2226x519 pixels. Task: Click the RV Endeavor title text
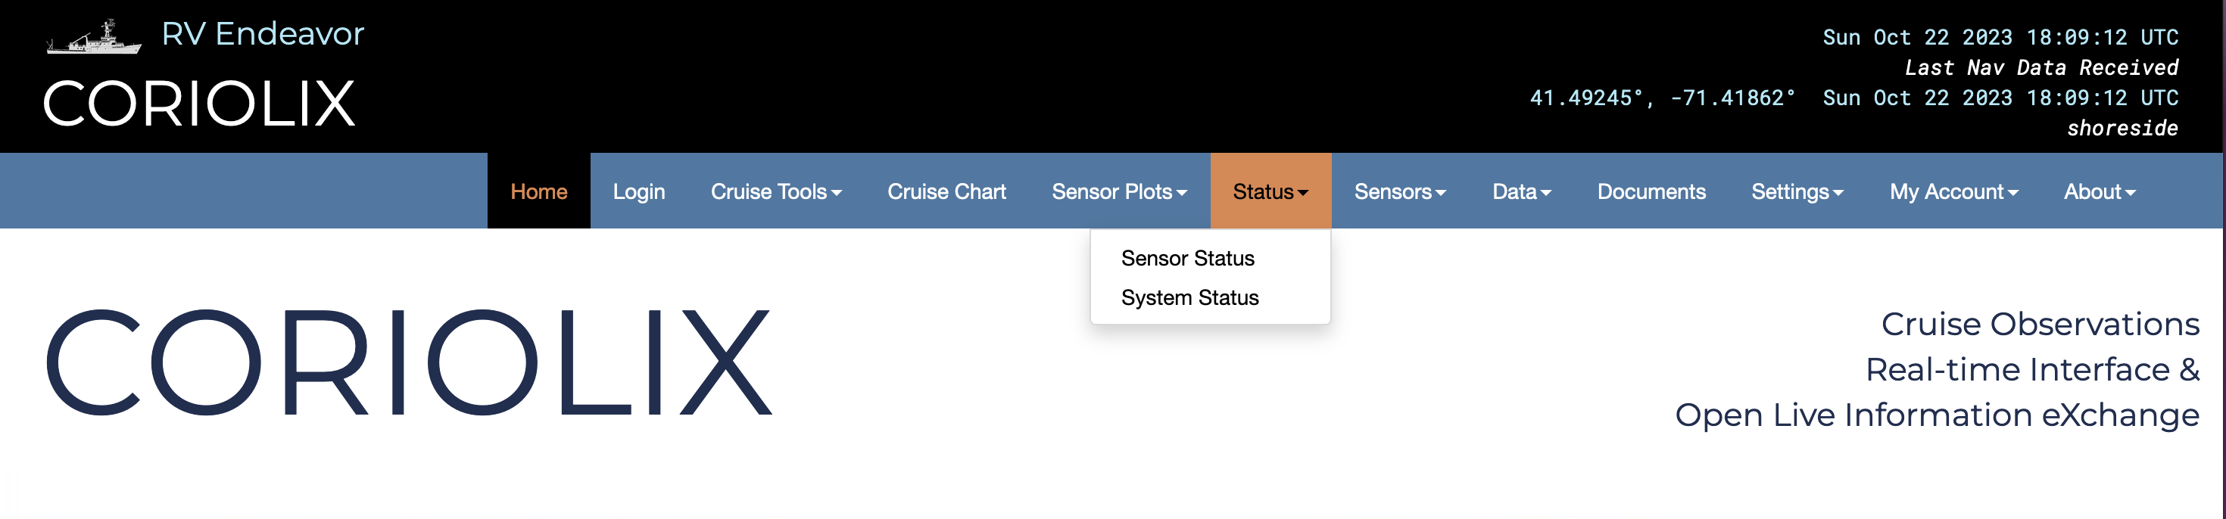263,34
